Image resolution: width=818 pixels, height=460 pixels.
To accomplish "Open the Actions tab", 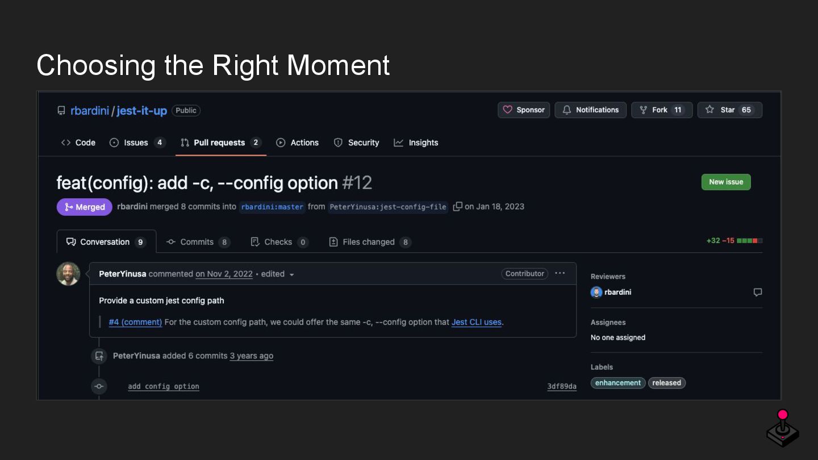I will click(x=298, y=143).
